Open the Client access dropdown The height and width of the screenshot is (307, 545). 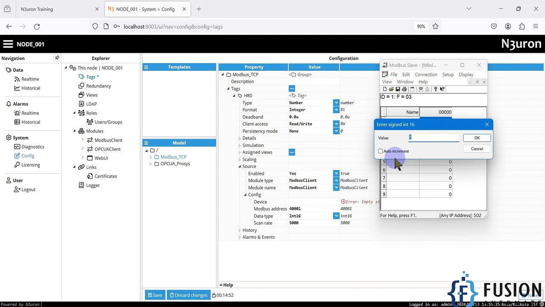336,124
